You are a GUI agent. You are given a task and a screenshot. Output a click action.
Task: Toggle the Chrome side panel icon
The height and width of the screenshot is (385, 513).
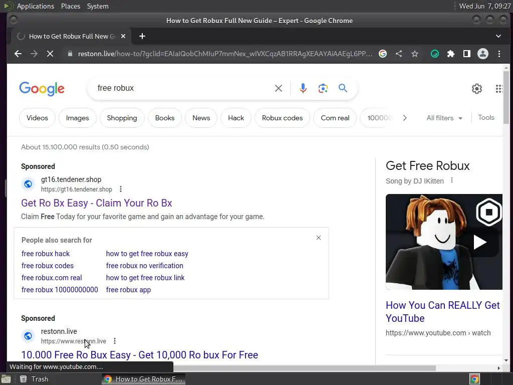click(467, 54)
